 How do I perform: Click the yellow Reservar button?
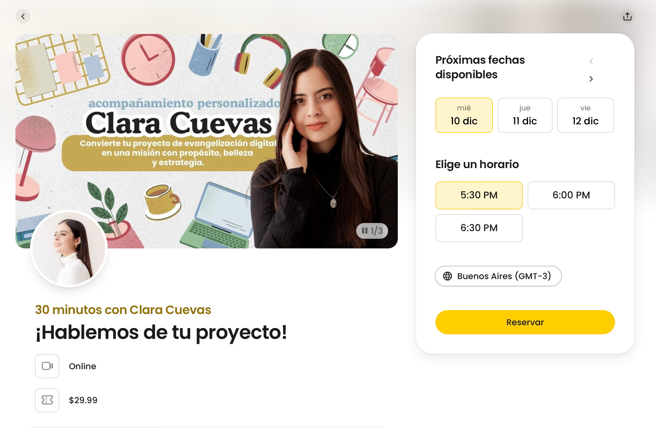(x=525, y=322)
